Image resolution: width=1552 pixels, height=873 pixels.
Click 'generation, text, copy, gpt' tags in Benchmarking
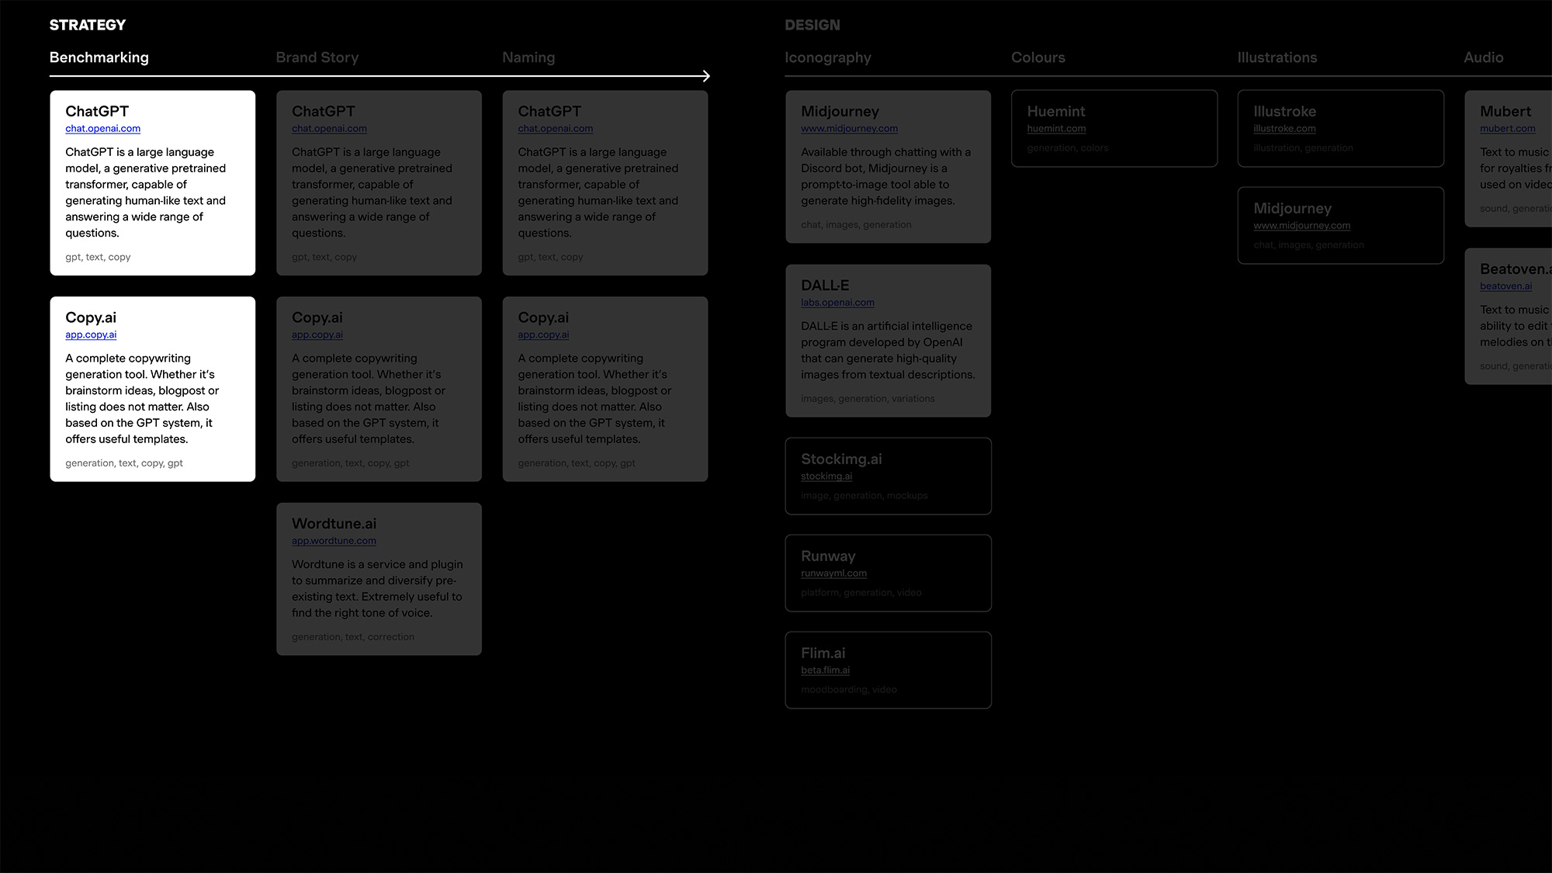[124, 463]
